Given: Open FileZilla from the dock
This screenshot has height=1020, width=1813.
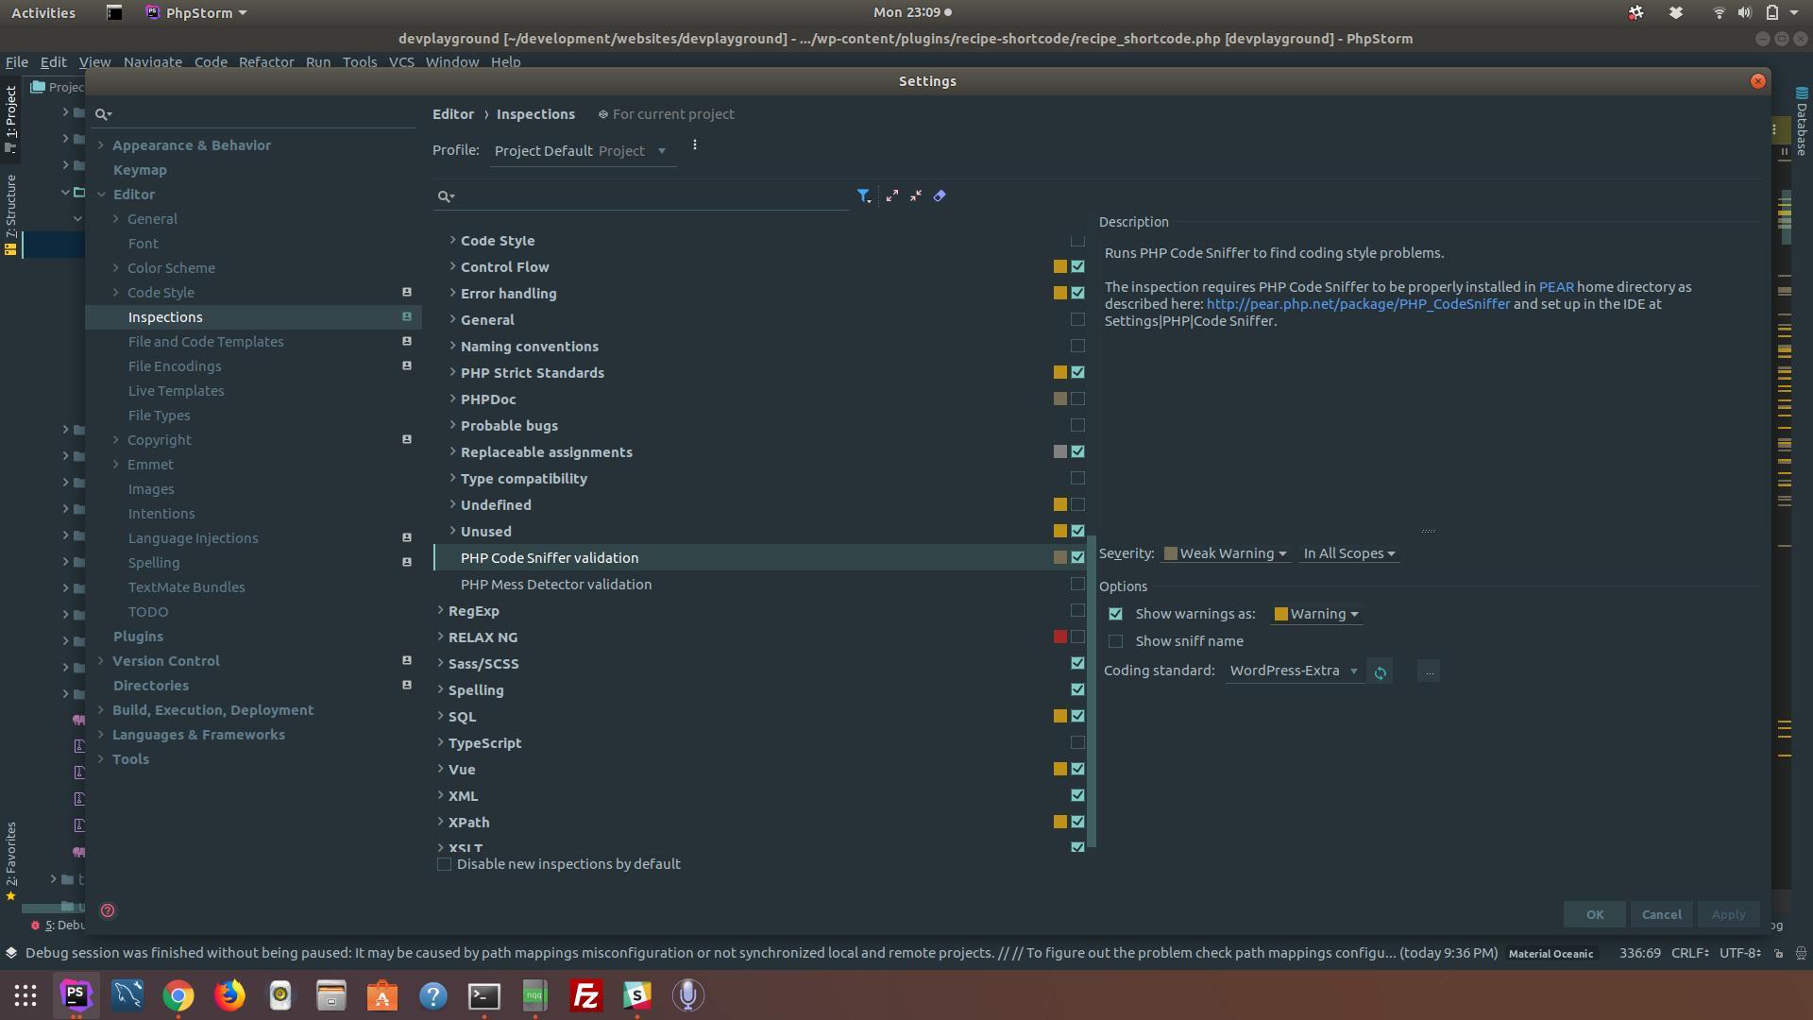Looking at the screenshot, I should tap(586, 995).
